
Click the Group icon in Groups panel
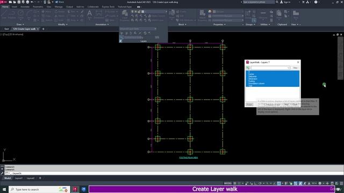[248, 14]
